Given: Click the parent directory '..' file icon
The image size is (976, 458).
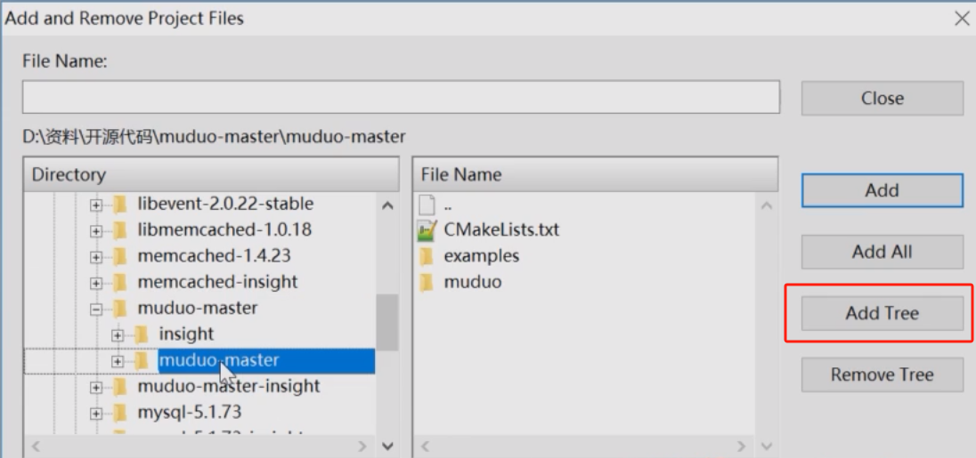Looking at the screenshot, I should (427, 205).
